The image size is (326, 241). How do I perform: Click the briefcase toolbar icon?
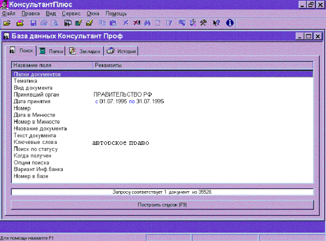[x=113, y=23]
